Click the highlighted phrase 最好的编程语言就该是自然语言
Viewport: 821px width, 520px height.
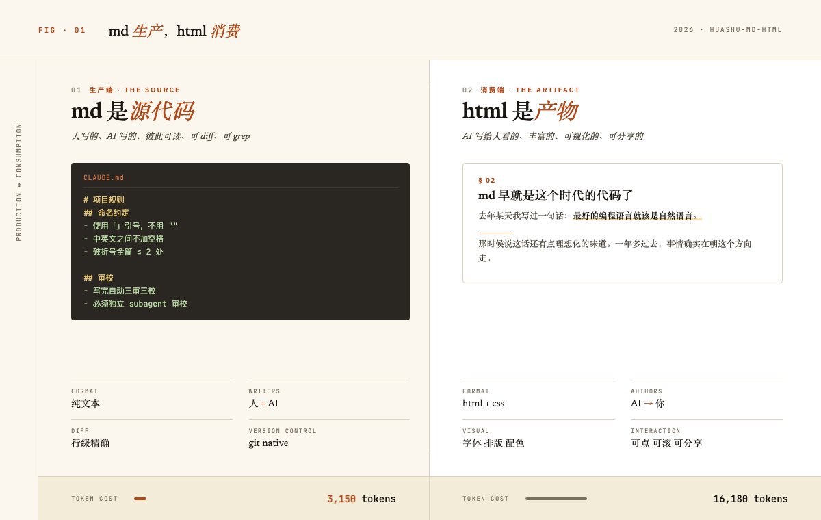[x=637, y=216]
